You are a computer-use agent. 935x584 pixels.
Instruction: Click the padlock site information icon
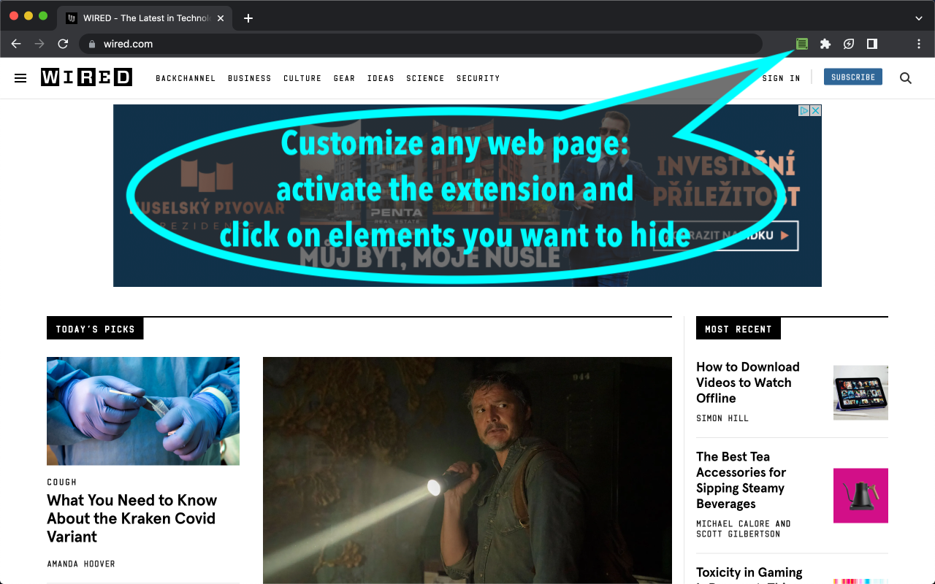pyautogui.click(x=91, y=44)
